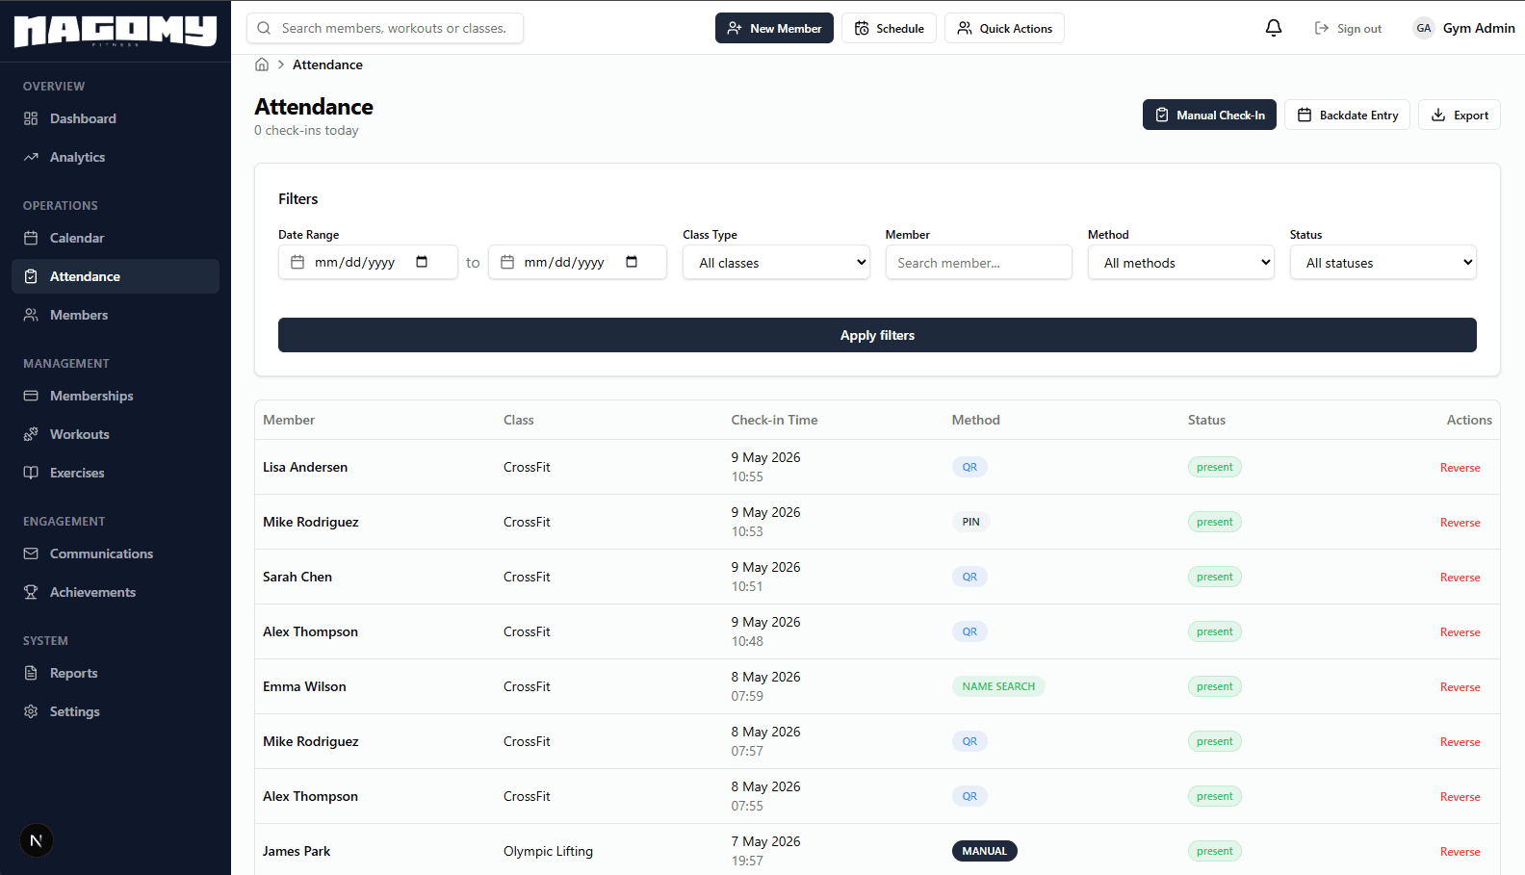
Task: Click the notification bell icon
Action: tap(1274, 28)
